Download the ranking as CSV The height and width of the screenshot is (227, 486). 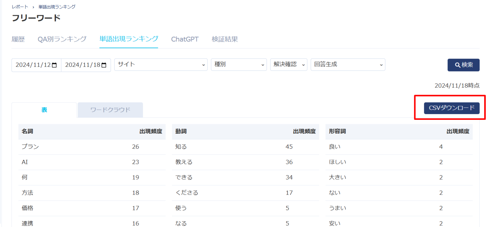tap(452, 108)
